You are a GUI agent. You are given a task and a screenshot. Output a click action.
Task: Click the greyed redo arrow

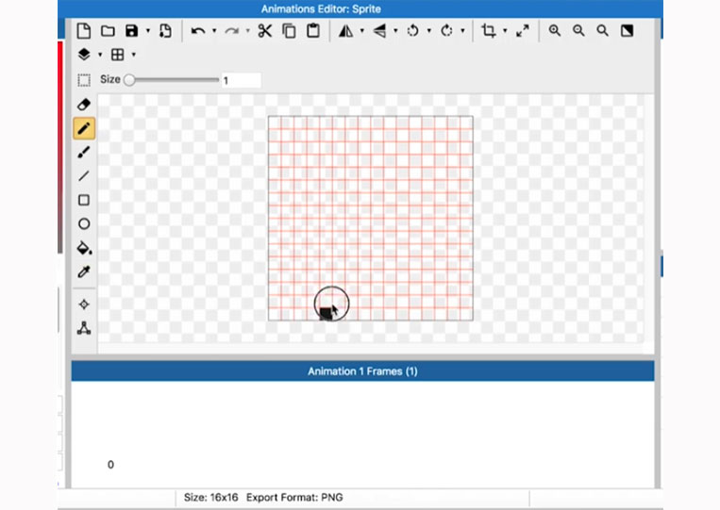[x=231, y=31]
